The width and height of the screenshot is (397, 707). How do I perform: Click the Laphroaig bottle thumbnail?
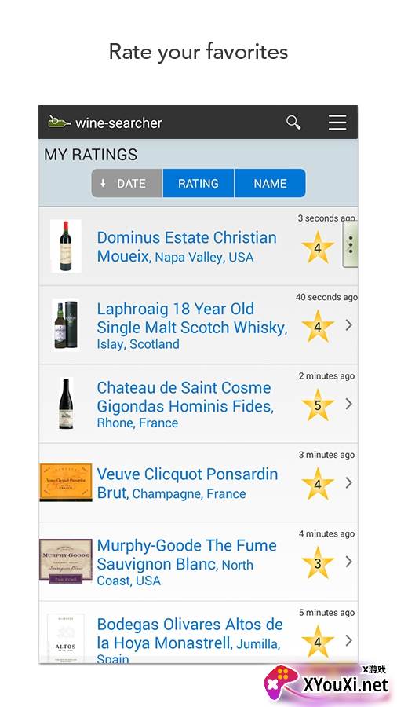click(66, 324)
